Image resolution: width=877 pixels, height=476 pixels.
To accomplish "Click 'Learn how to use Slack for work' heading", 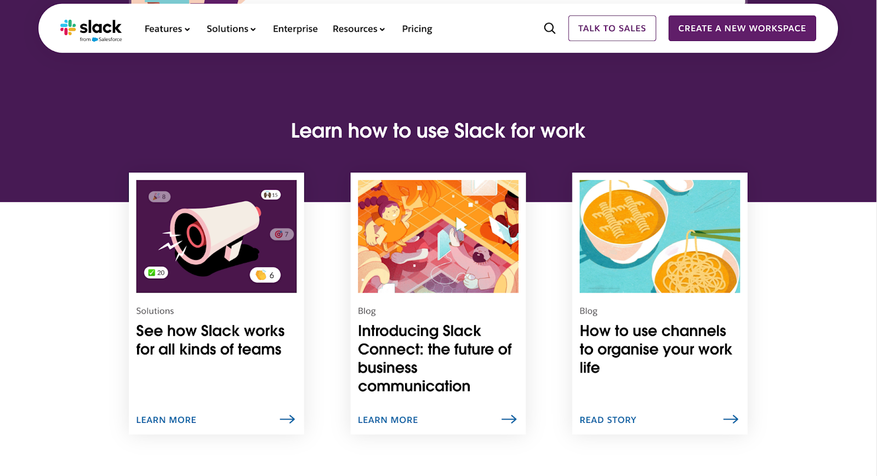I will (438, 131).
